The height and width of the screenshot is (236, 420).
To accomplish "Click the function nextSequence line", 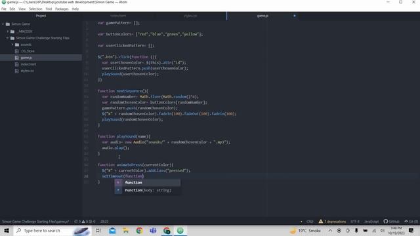I will pos(123,91).
